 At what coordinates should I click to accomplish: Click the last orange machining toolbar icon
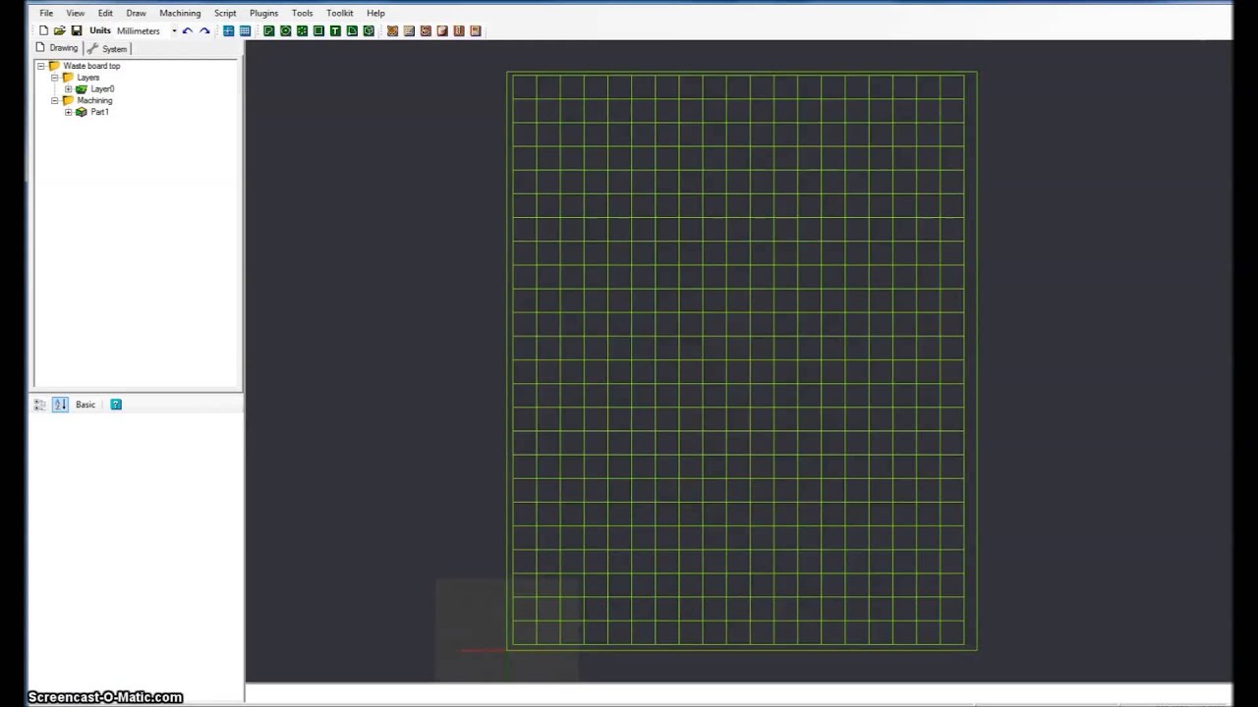[476, 30]
